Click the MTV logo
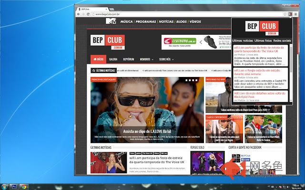The height and width of the screenshot is (190, 305). tap(111, 21)
